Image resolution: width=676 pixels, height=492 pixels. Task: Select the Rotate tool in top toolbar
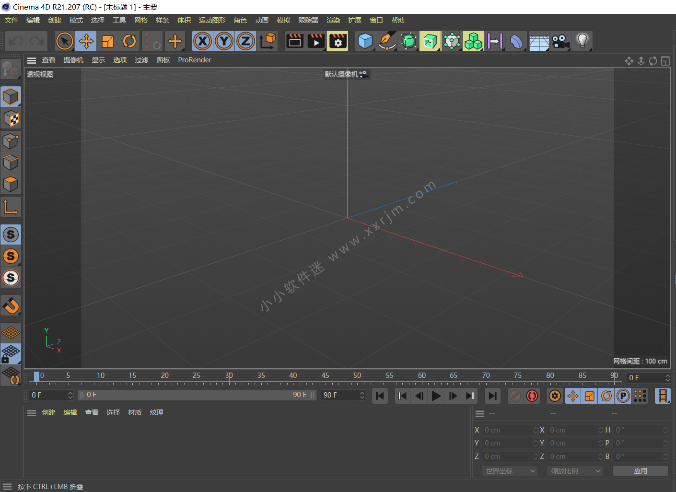point(129,41)
